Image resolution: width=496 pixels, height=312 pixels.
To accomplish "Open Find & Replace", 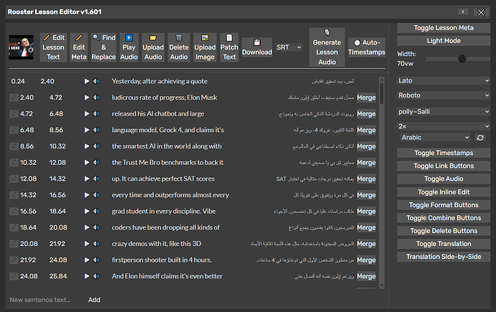I will (104, 47).
